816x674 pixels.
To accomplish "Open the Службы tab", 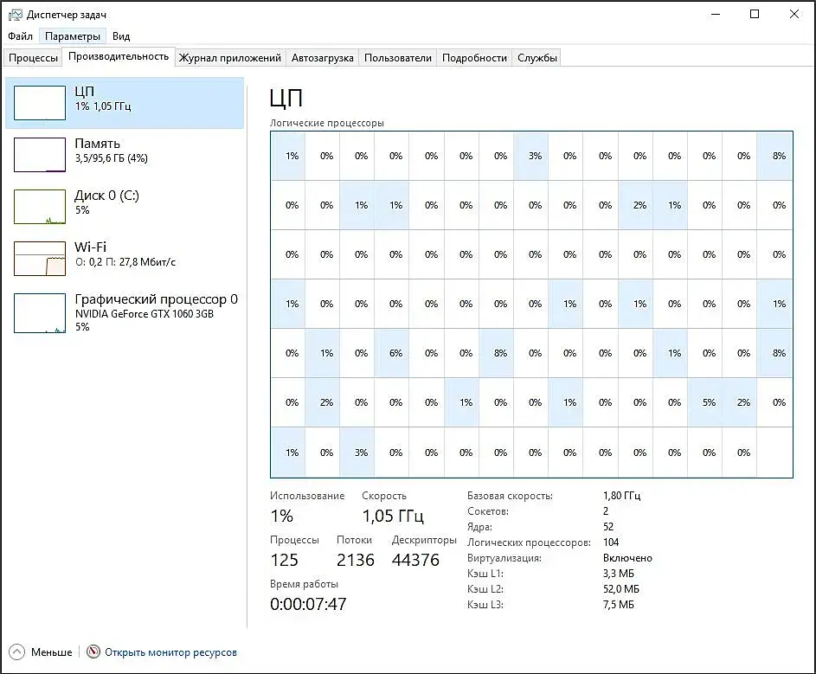I will 537,58.
